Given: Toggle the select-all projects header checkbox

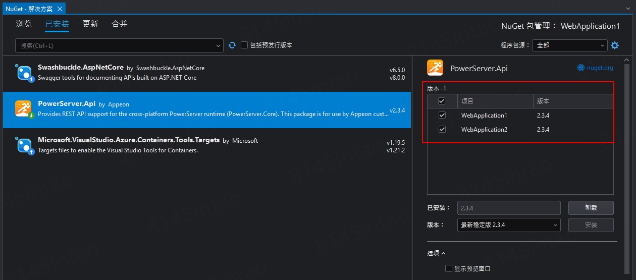Looking at the screenshot, I should click(442, 101).
